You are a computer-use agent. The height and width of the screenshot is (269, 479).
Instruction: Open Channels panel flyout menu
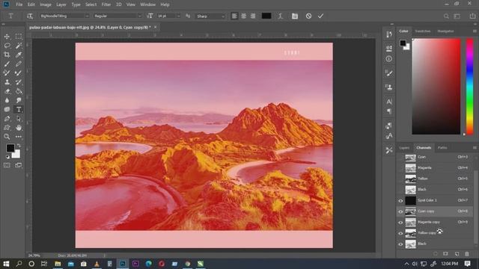click(x=475, y=148)
